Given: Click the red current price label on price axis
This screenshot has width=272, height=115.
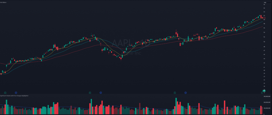Looking at the screenshot, I should (x=265, y=18).
